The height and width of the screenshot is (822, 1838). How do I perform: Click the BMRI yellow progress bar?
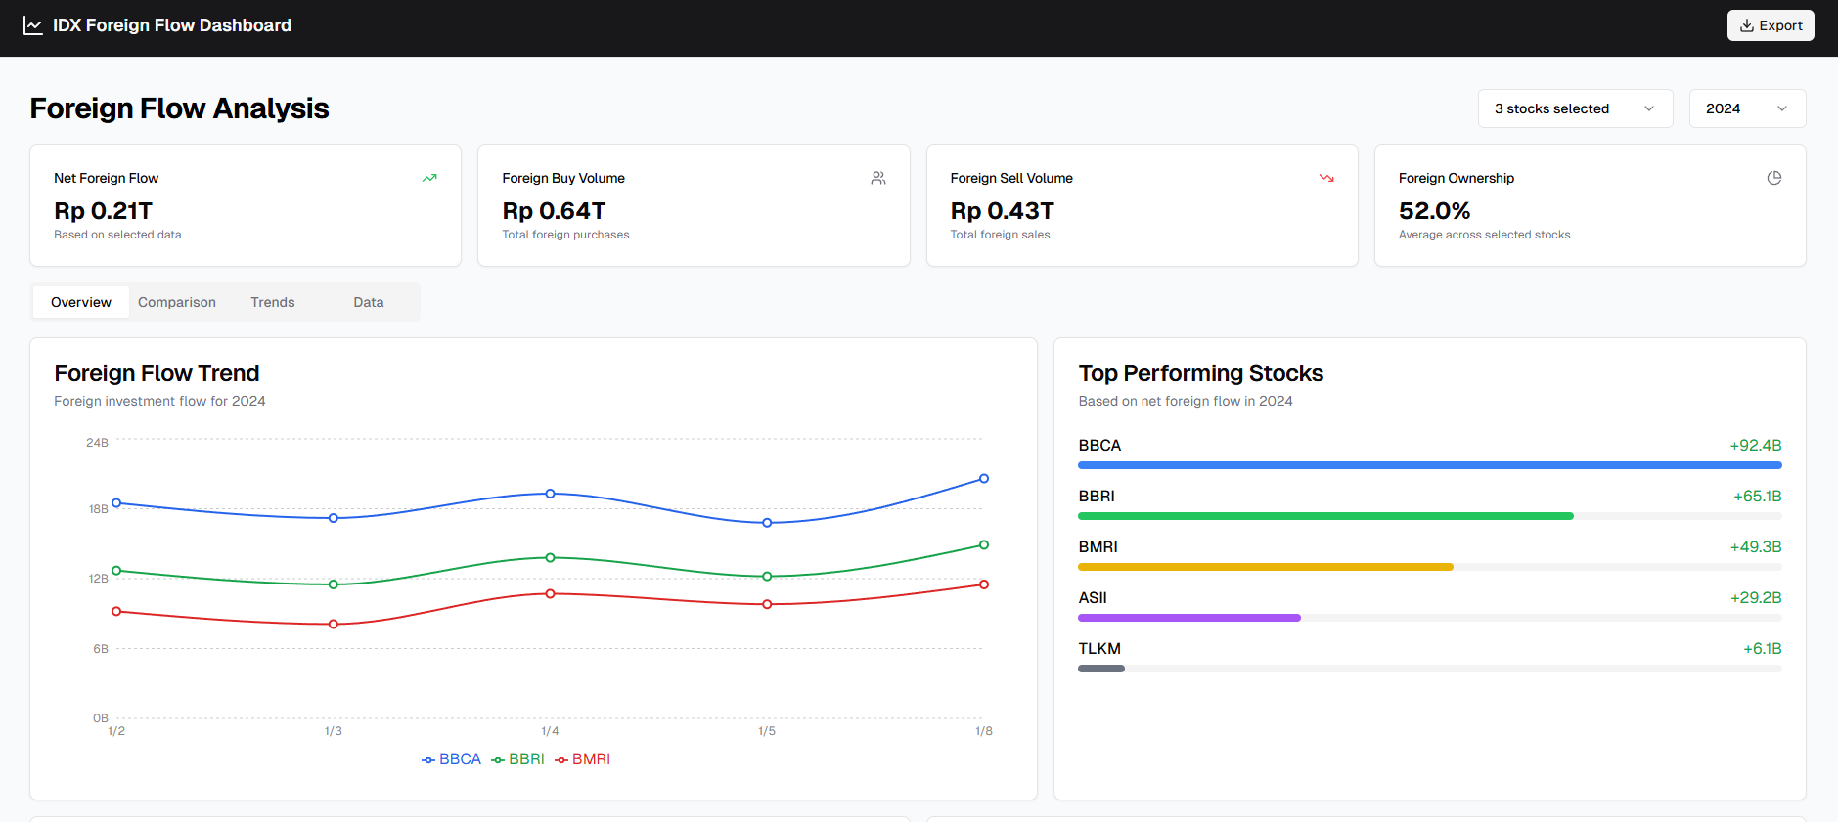1266,567
